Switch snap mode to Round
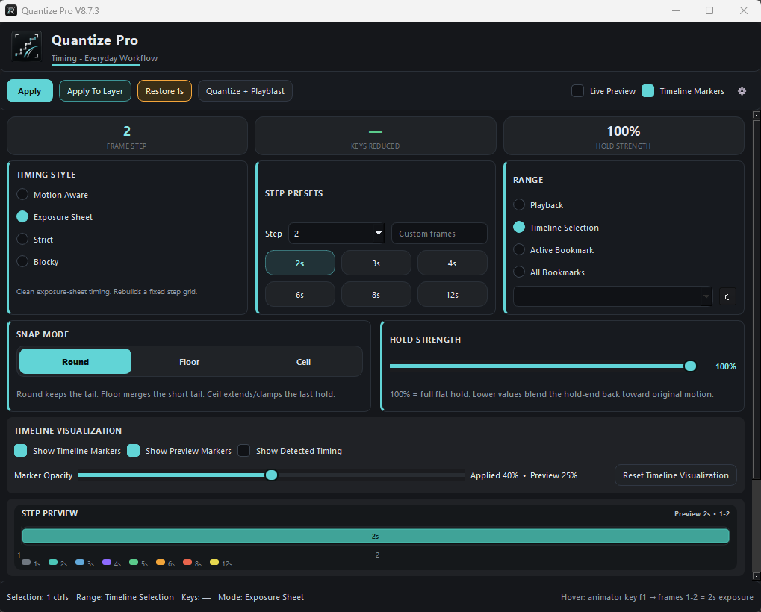The width and height of the screenshot is (761, 612). coord(75,362)
